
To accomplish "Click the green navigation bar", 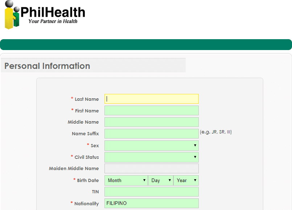I will click(x=146, y=44).
